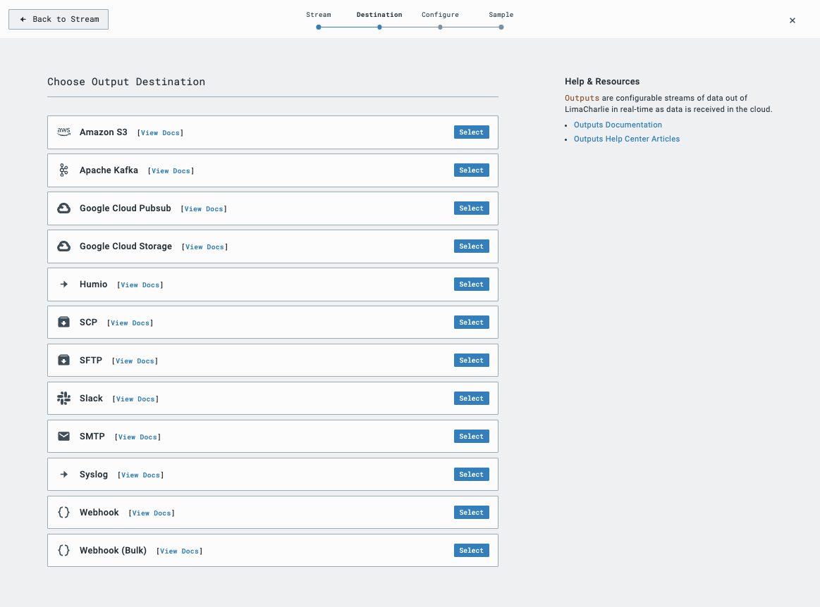Open View Docs for SMTP
This screenshot has height=607, width=820.
(x=137, y=437)
